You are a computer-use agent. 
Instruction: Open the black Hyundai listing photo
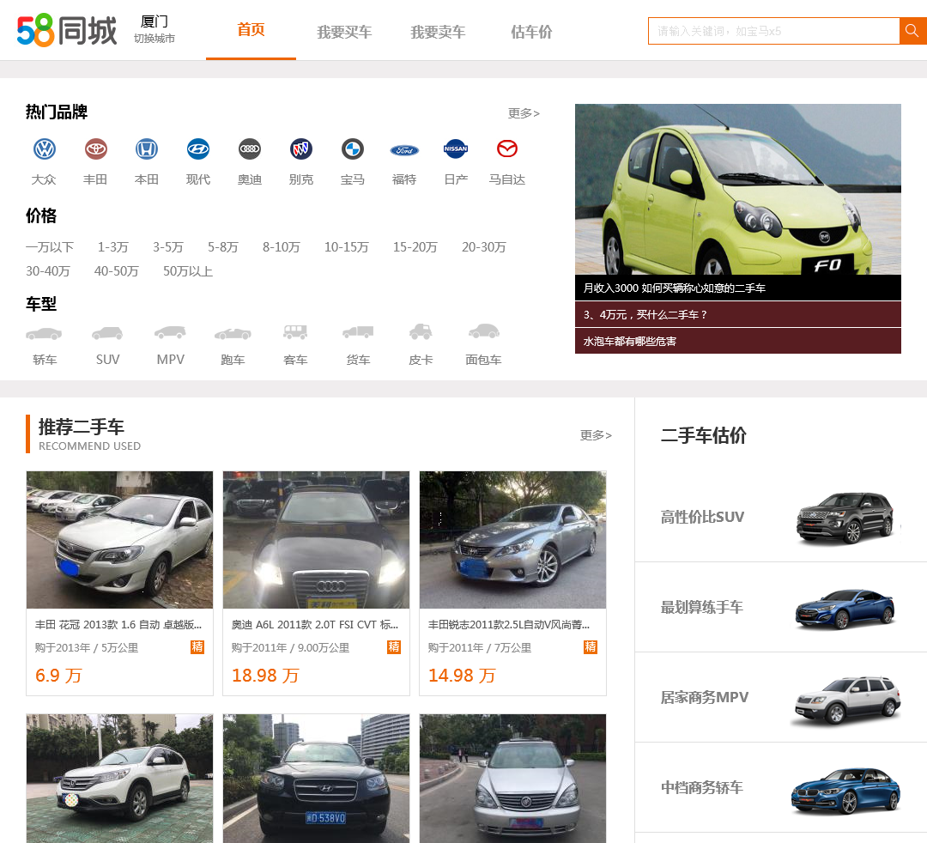point(316,779)
